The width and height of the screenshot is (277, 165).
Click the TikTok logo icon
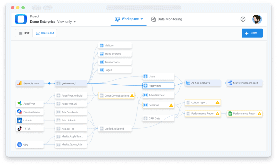pyautogui.click(x=19, y=129)
